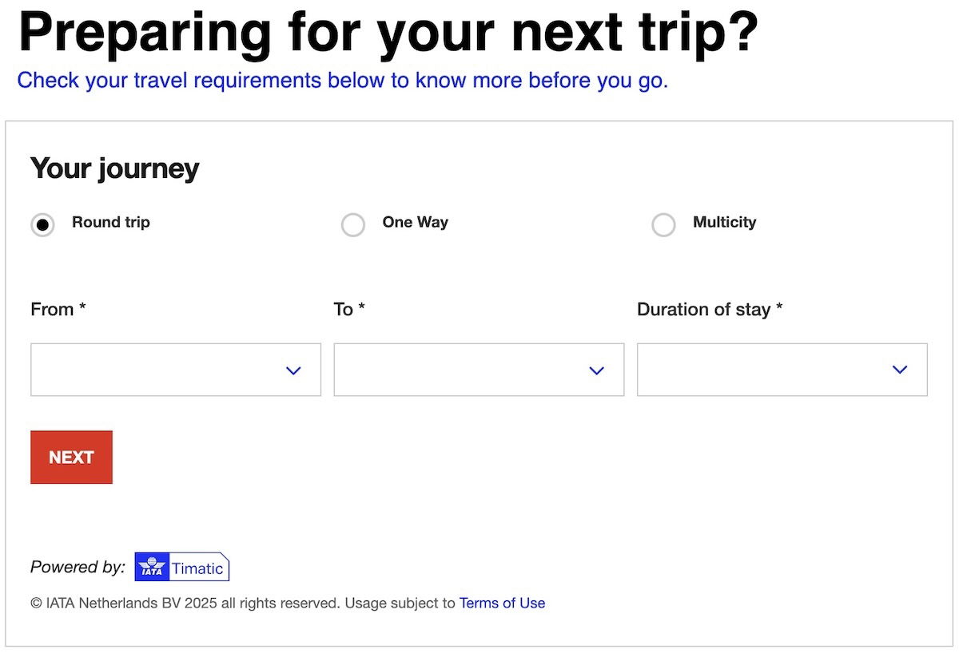Click the "To *" field label

pos(349,310)
